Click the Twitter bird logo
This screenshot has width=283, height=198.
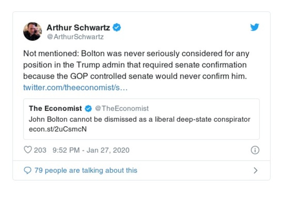255,28
